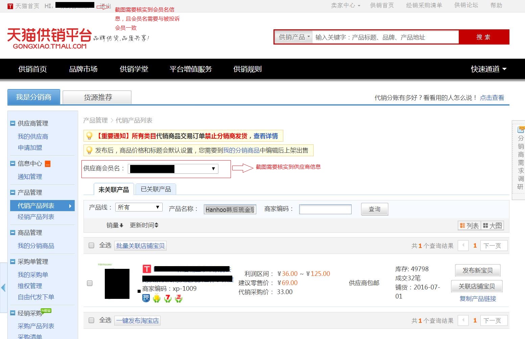Switch to 大图 large image view
525x339 pixels.
[x=493, y=226]
